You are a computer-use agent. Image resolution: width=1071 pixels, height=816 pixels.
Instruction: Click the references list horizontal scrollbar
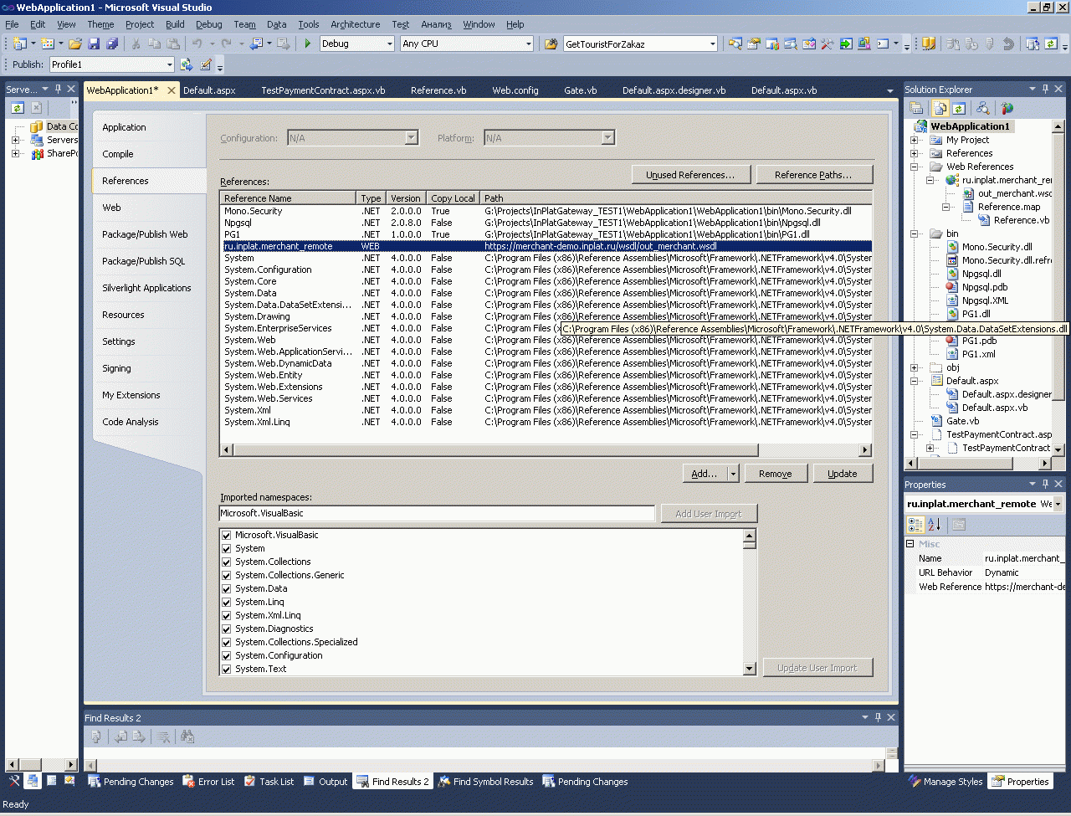(x=546, y=450)
